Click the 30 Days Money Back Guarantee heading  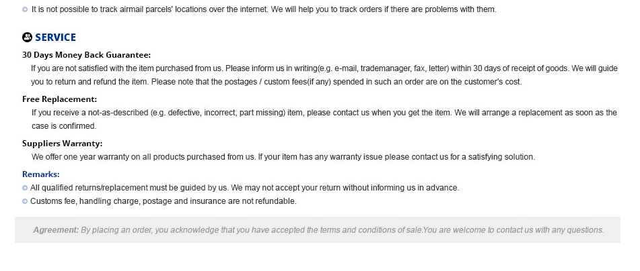87,55
